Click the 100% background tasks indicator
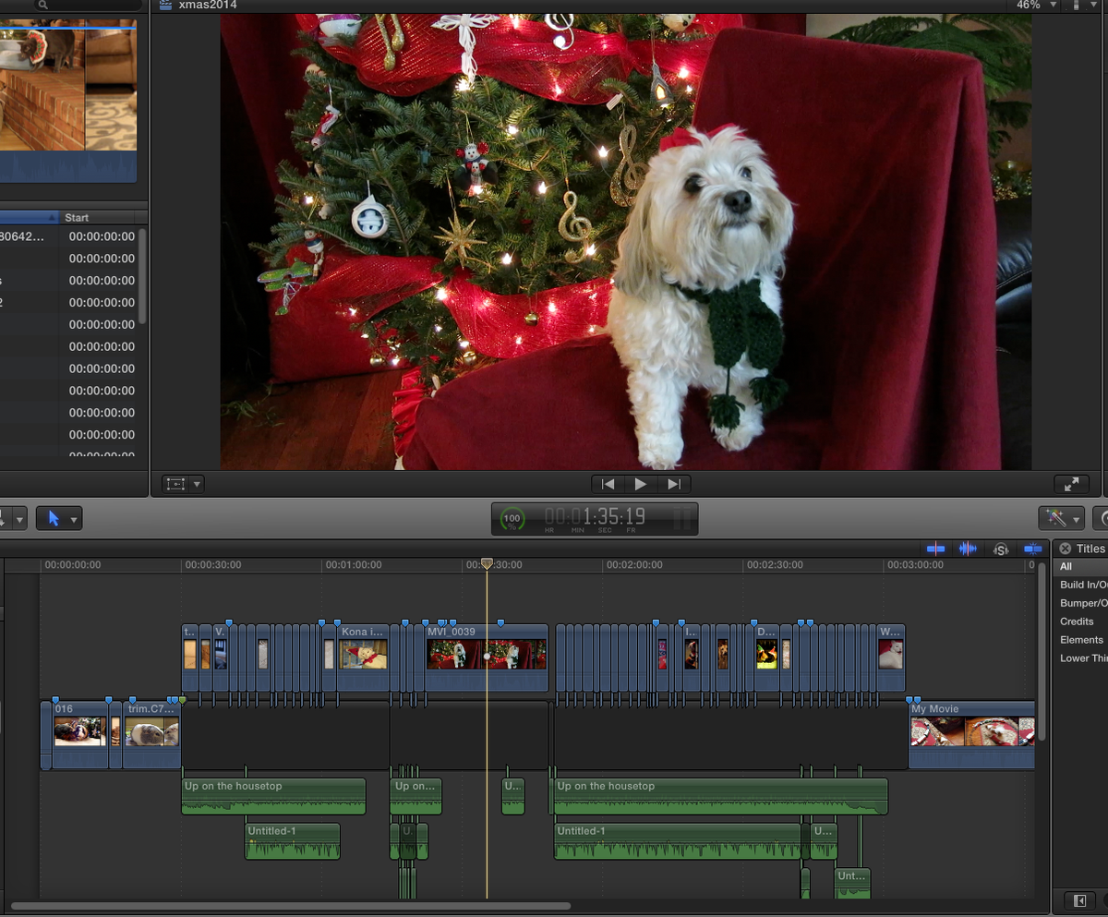This screenshot has width=1108, height=917. (512, 519)
